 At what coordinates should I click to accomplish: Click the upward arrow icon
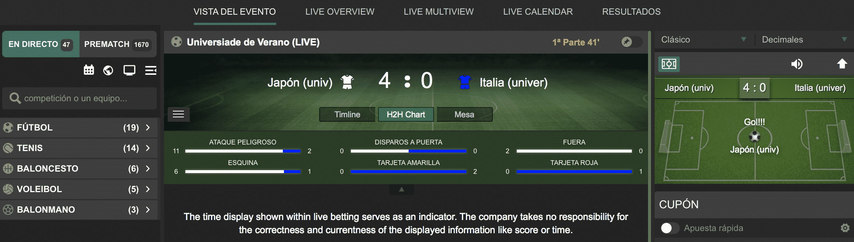[x=842, y=64]
